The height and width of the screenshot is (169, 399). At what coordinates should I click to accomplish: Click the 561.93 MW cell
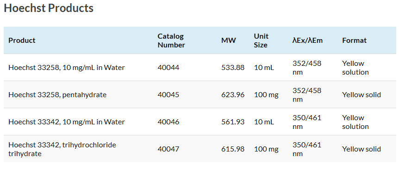[233, 122]
